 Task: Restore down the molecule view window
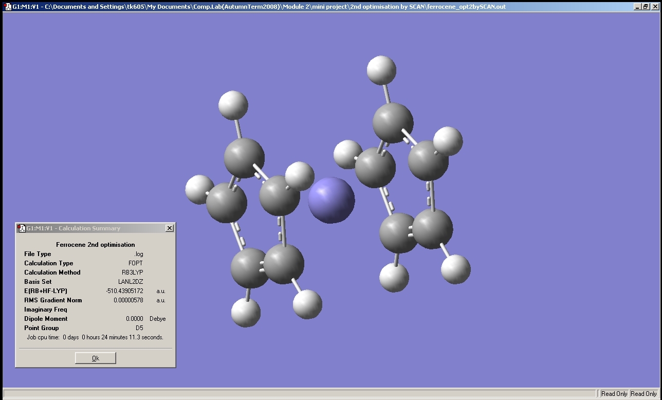point(646,7)
